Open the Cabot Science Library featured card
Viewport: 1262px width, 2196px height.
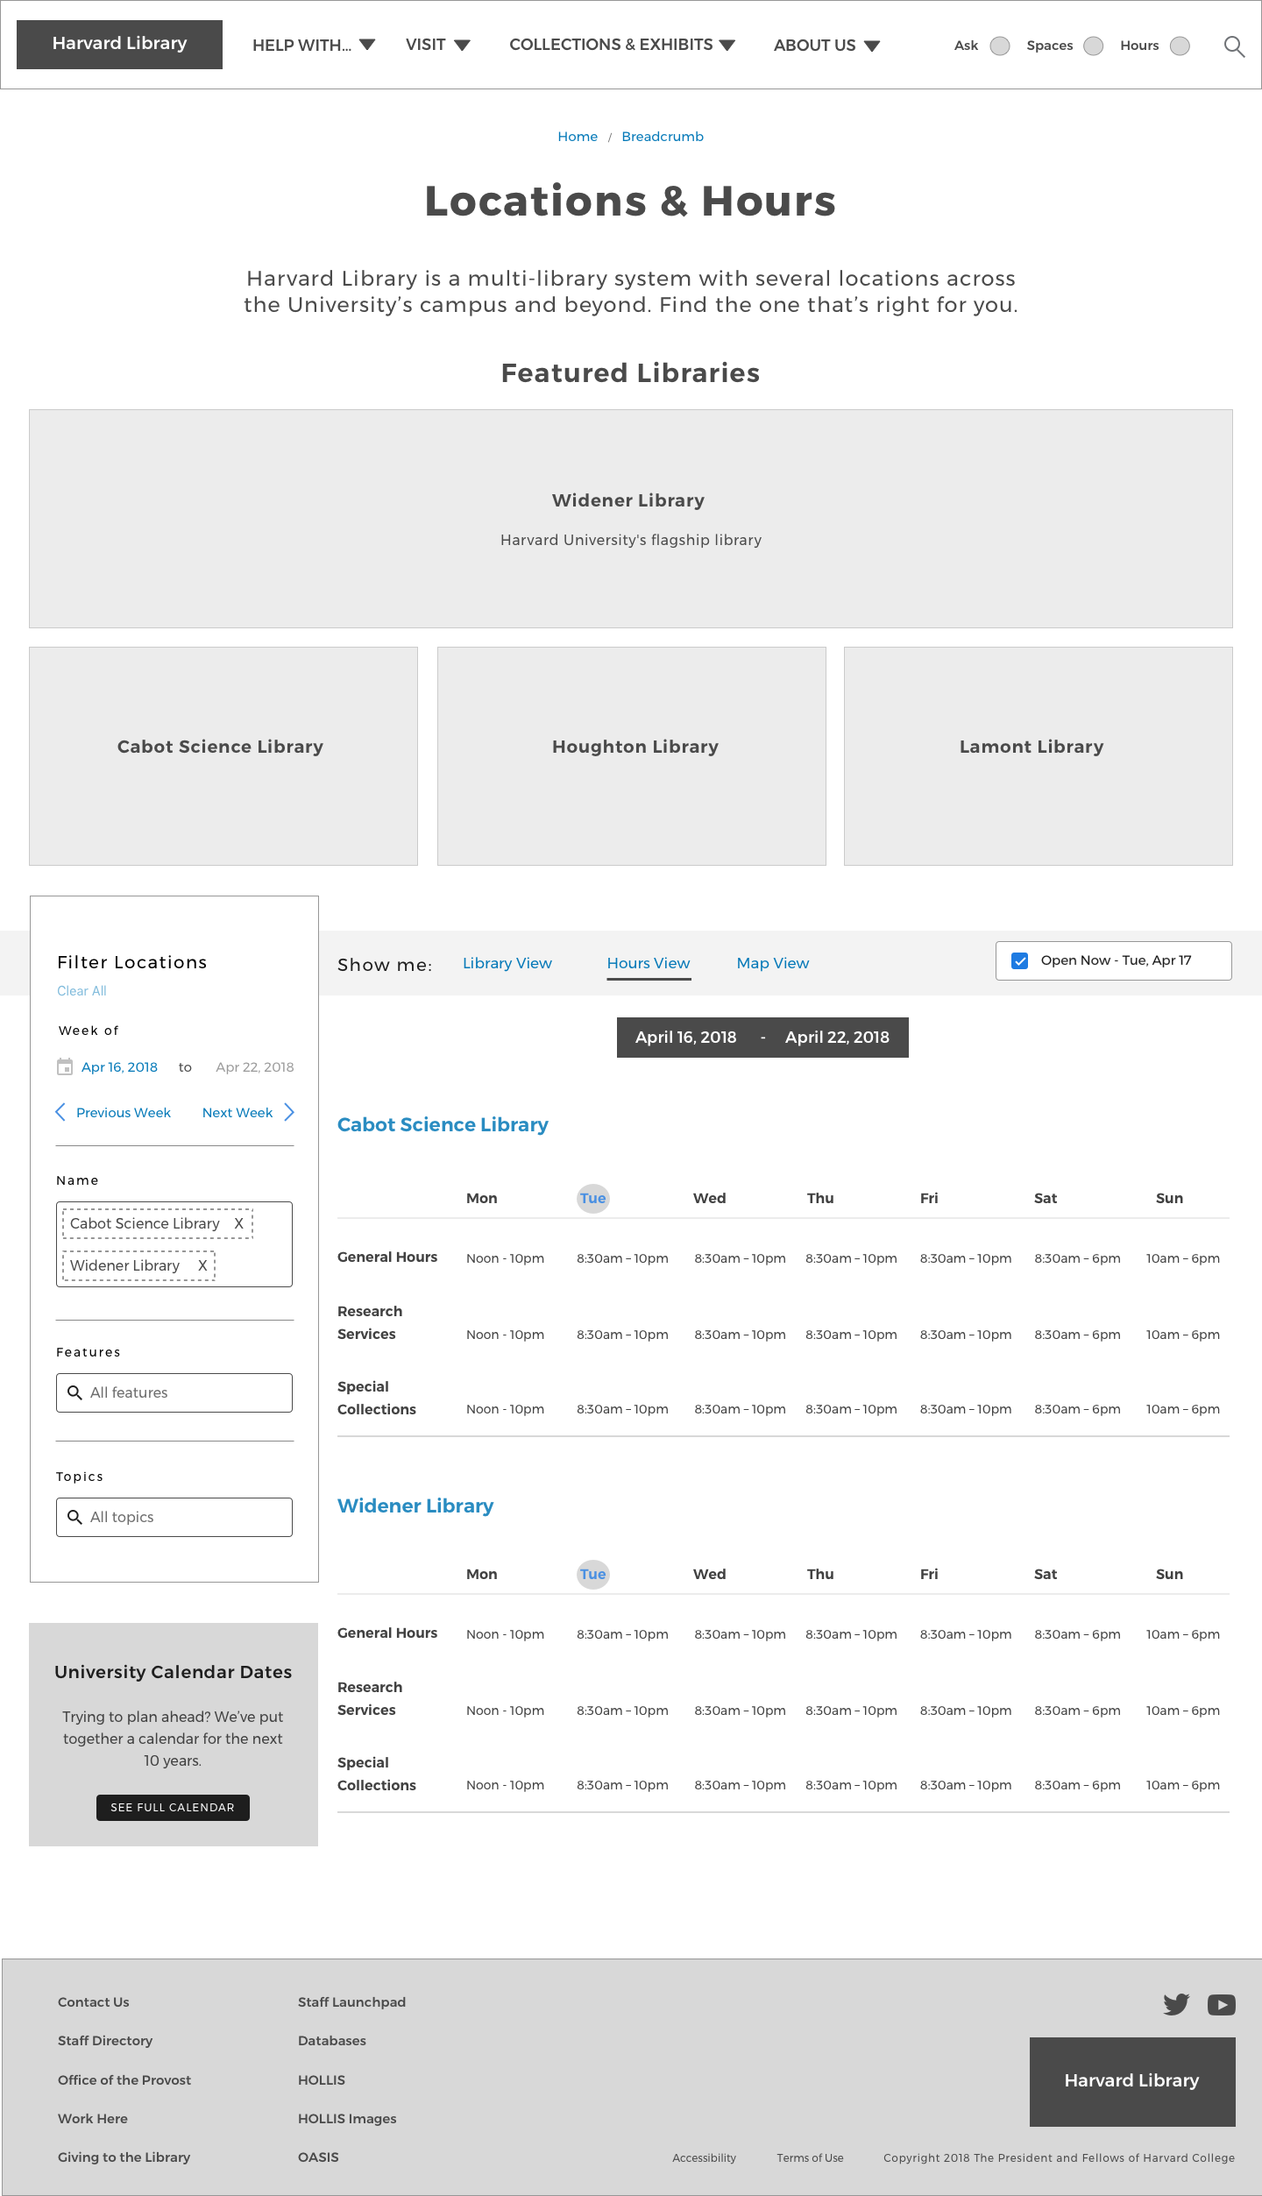click(x=223, y=756)
